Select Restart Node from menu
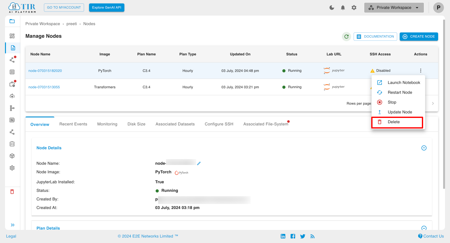Viewport: 450px width, 243px height. (398, 92)
